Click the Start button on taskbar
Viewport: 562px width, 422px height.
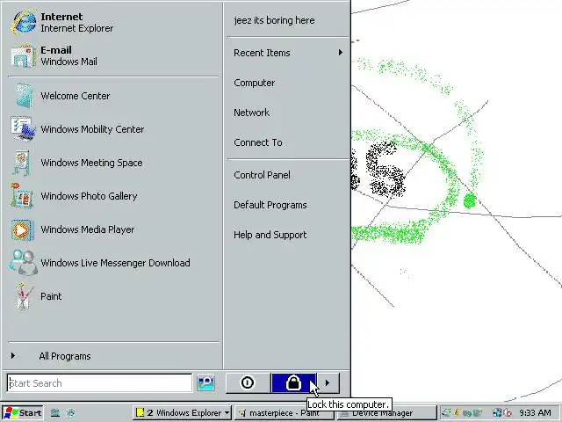[22, 412]
